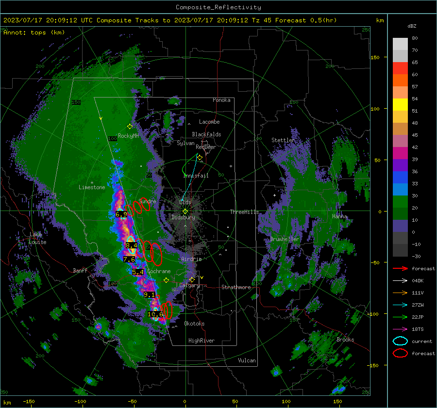
Task: Click the cyan 27ZW arrow legend icon
Action: 400,305
